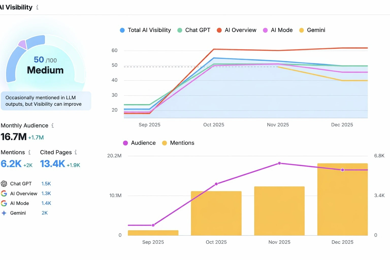390x260 pixels.
Task: Click the ChatGPT logo icon
Action: pyautogui.click(x=4, y=183)
